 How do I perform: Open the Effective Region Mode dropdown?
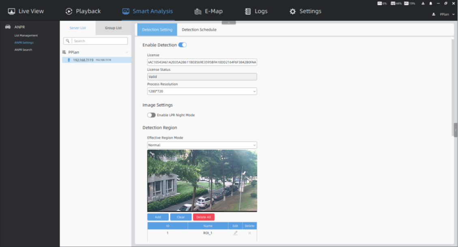(x=202, y=145)
